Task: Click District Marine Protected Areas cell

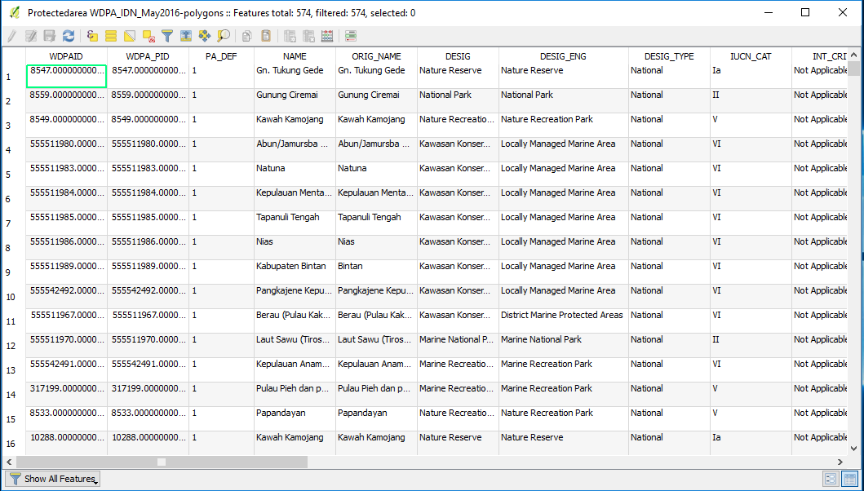Action: point(563,321)
